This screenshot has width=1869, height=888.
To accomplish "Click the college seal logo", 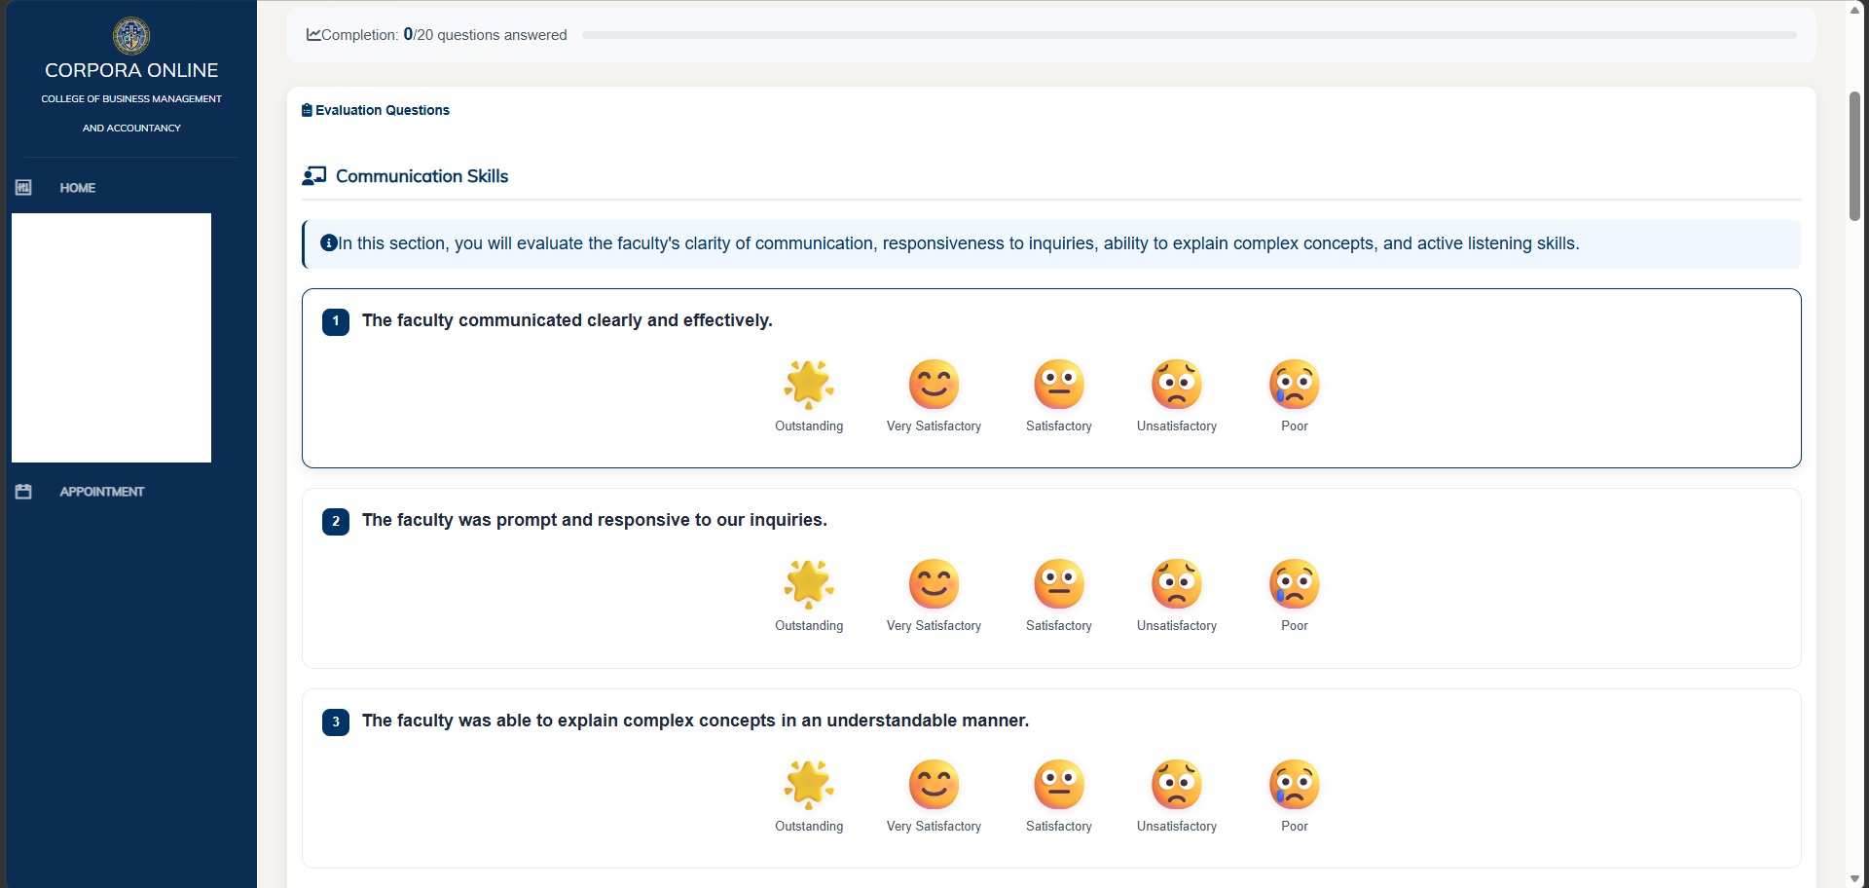I will point(131,36).
